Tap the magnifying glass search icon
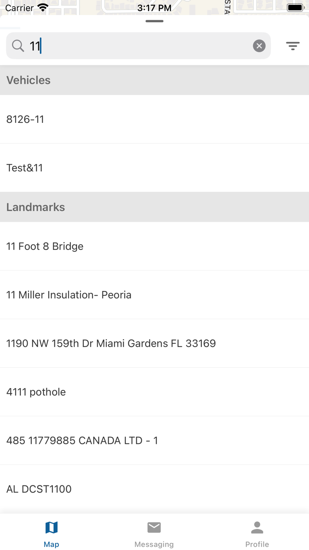Screen dimensions: 309x550 [x=18, y=46]
